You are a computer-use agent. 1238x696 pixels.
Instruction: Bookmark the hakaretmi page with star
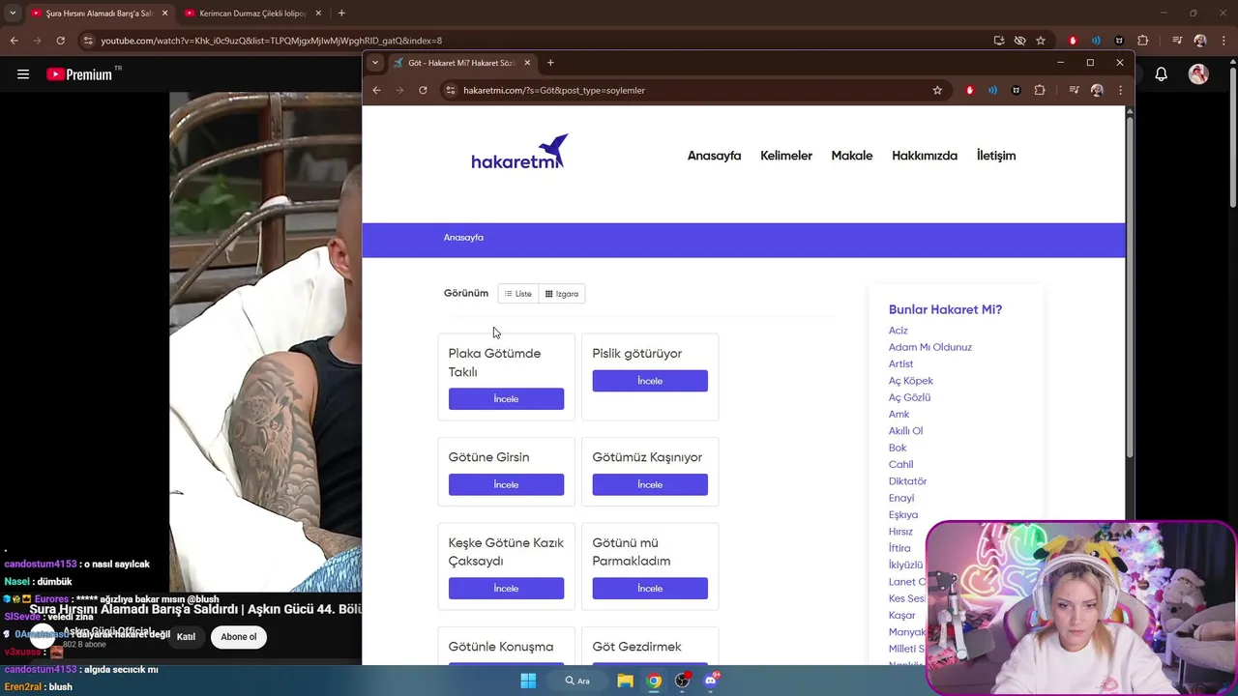tap(937, 90)
